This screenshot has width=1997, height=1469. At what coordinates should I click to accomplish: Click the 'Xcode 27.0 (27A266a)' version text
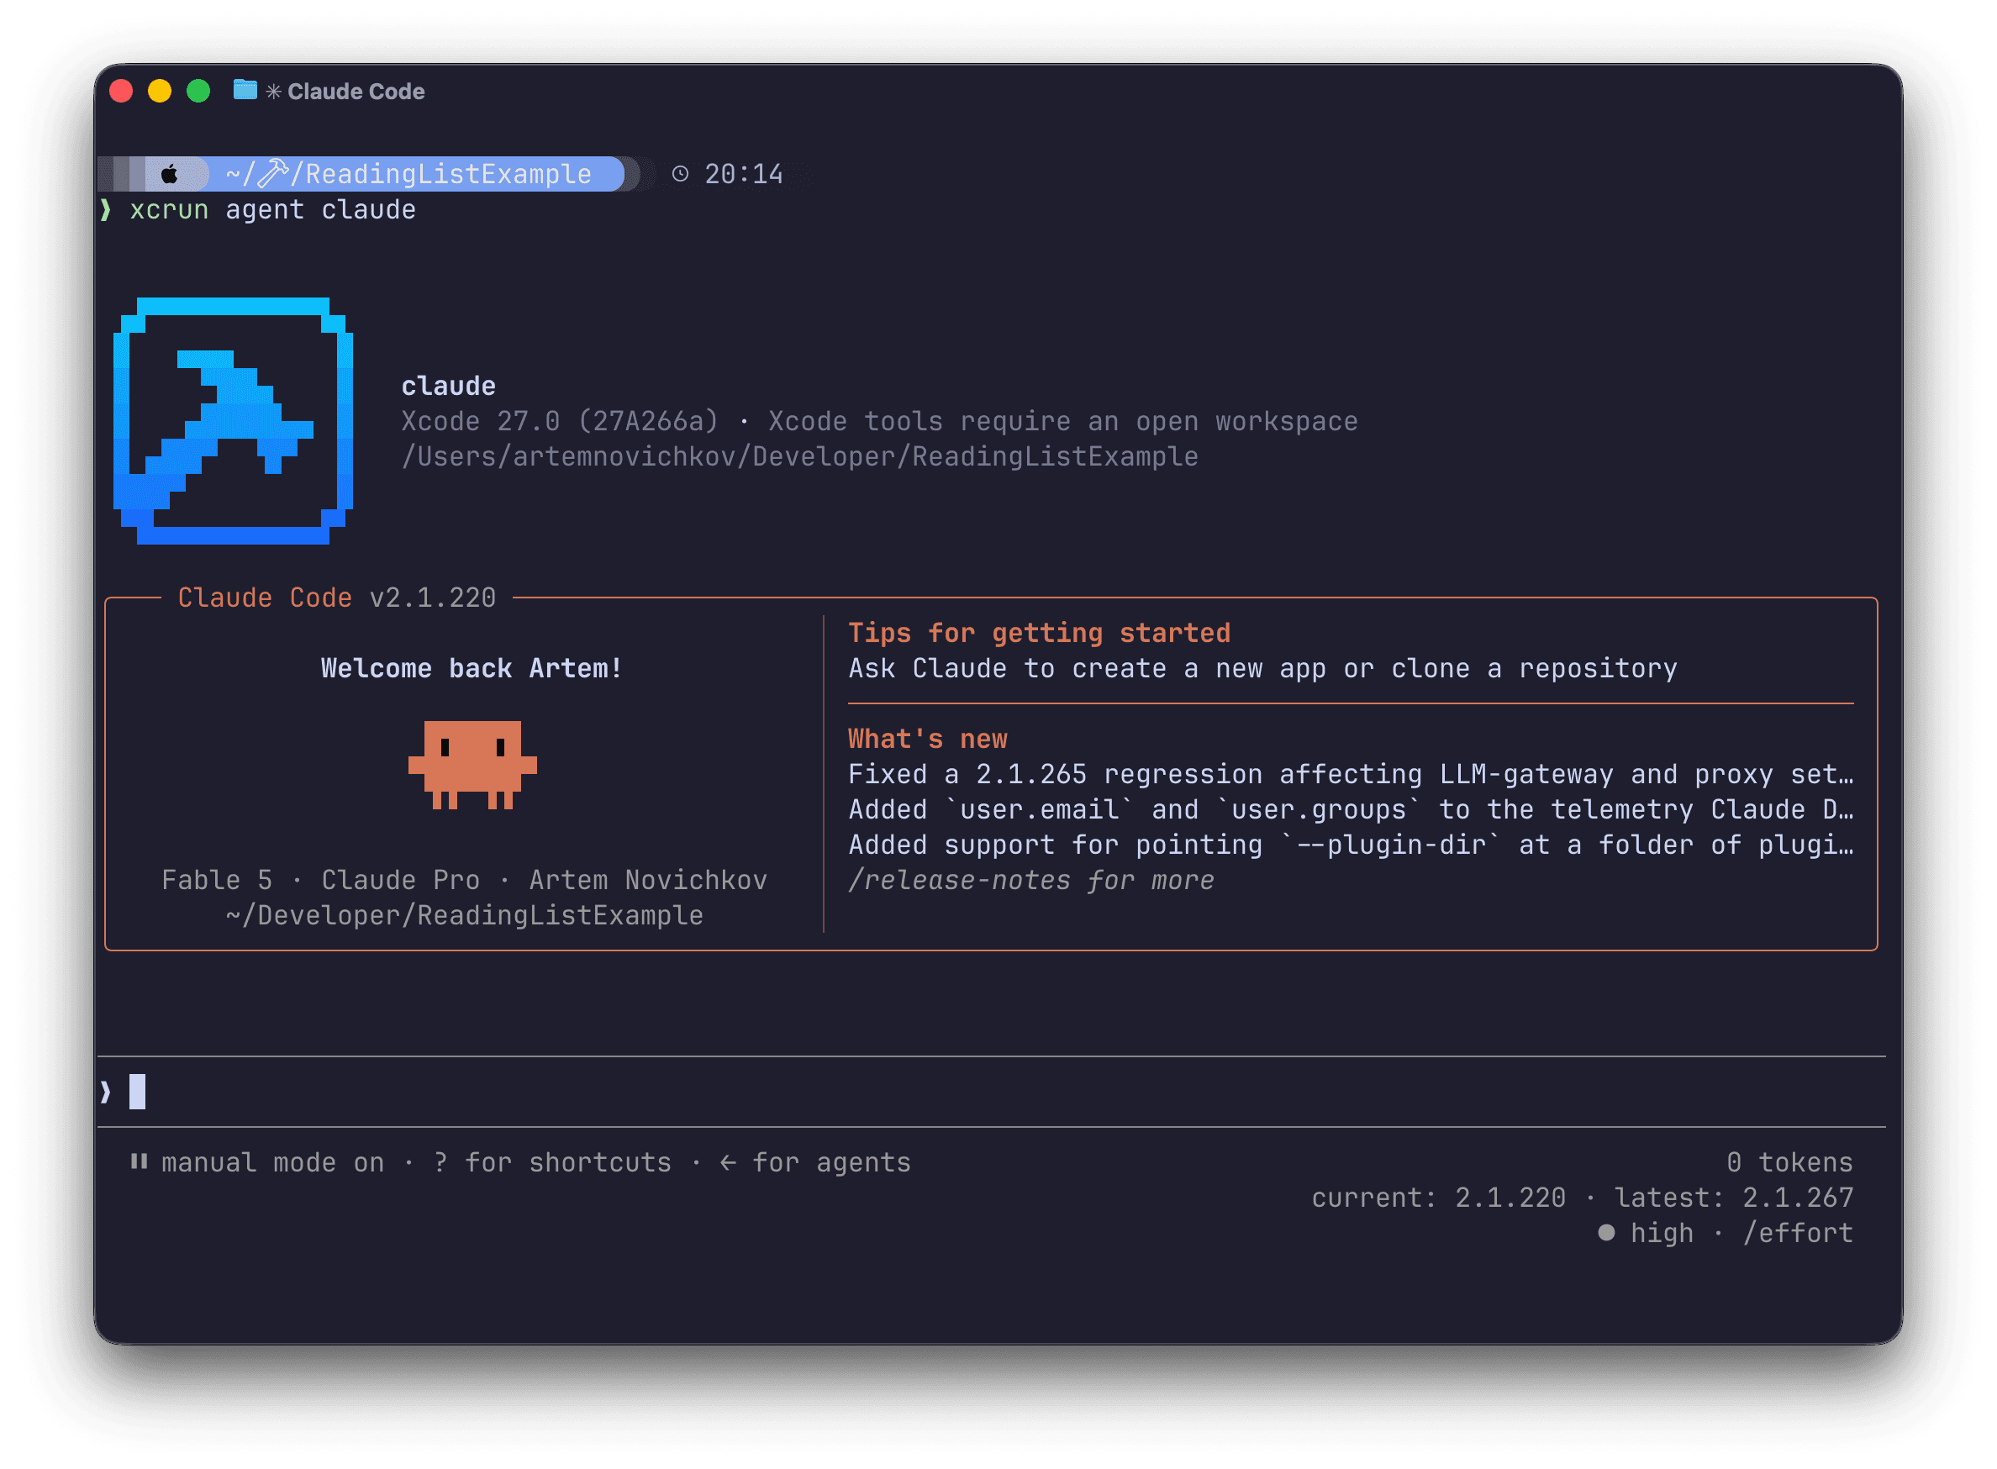point(559,420)
